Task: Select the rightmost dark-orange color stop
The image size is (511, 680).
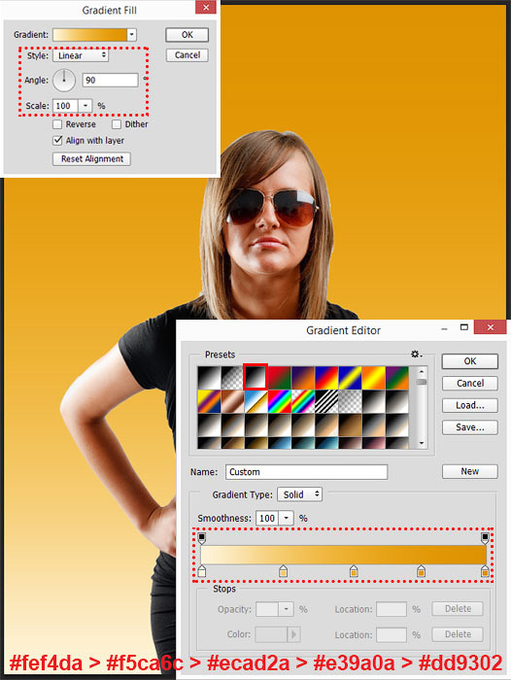Action: point(485,571)
